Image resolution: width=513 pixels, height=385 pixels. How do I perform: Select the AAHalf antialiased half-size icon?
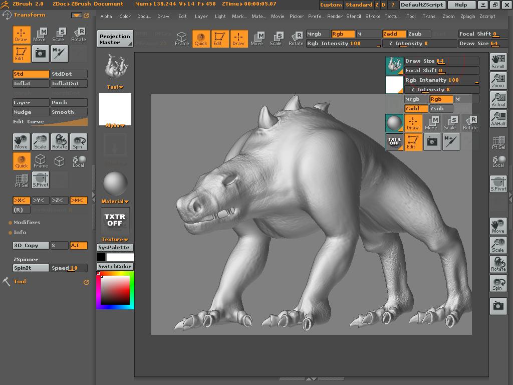click(x=498, y=118)
